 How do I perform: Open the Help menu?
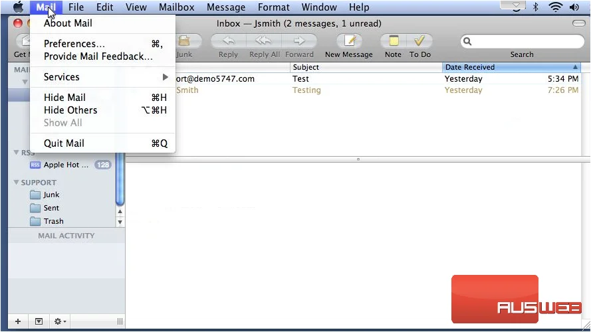359,7
